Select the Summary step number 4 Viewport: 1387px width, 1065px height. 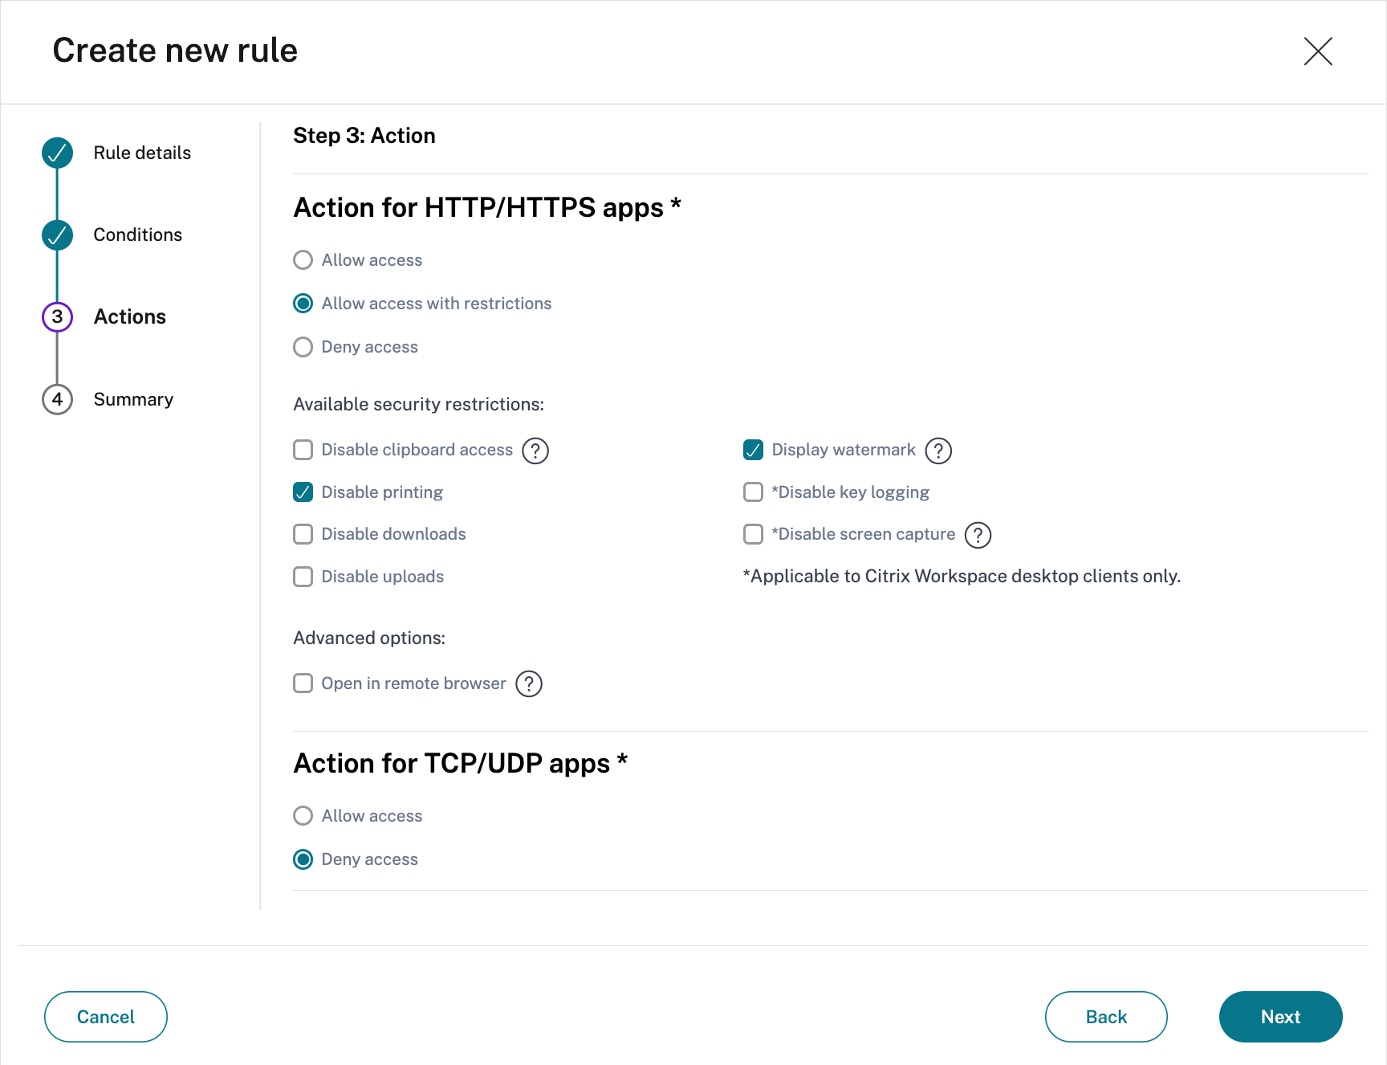tap(58, 399)
